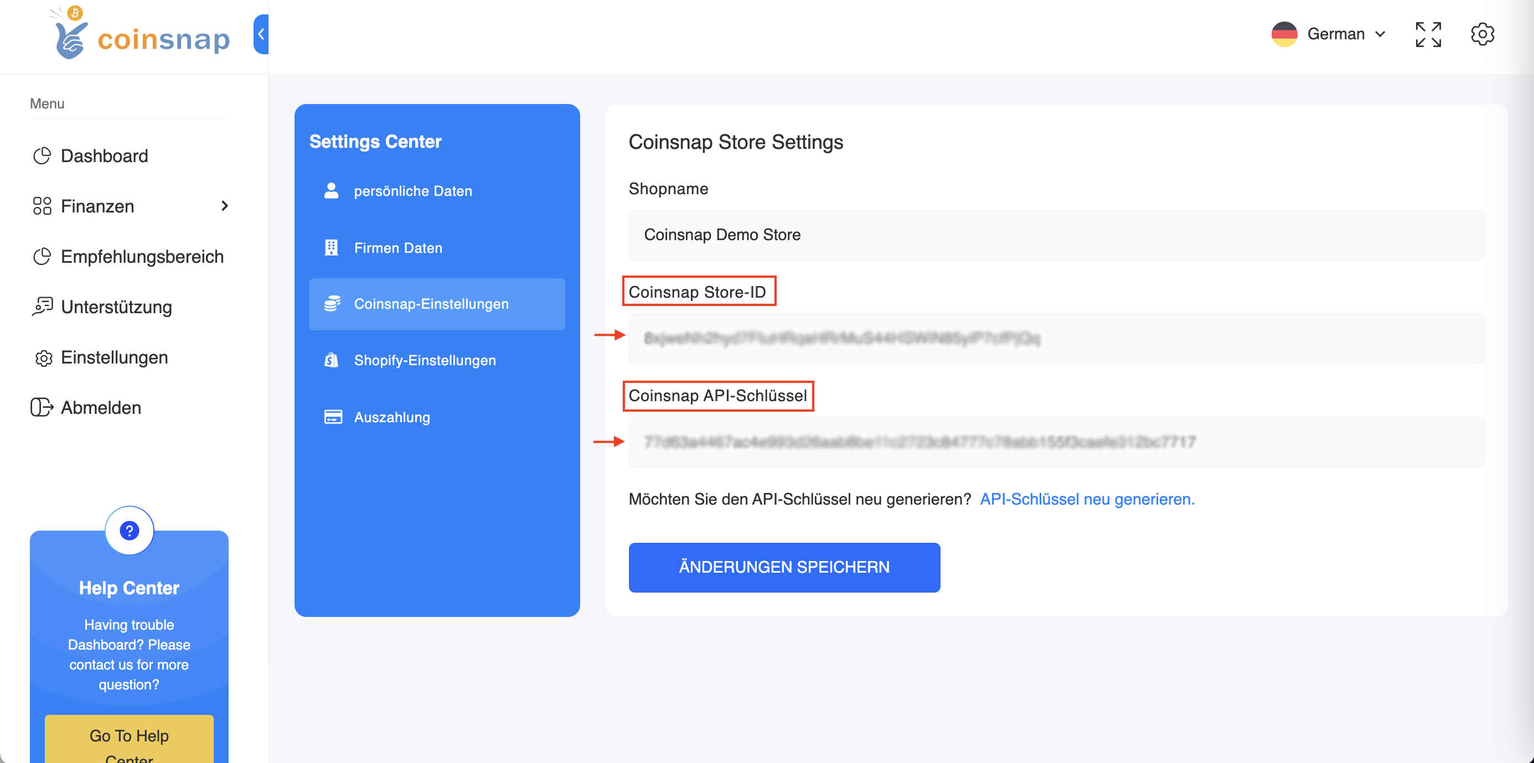This screenshot has width=1534, height=763.
Task: Click the Coinsnap-Einstellungen coins icon
Action: pos(331,304)
